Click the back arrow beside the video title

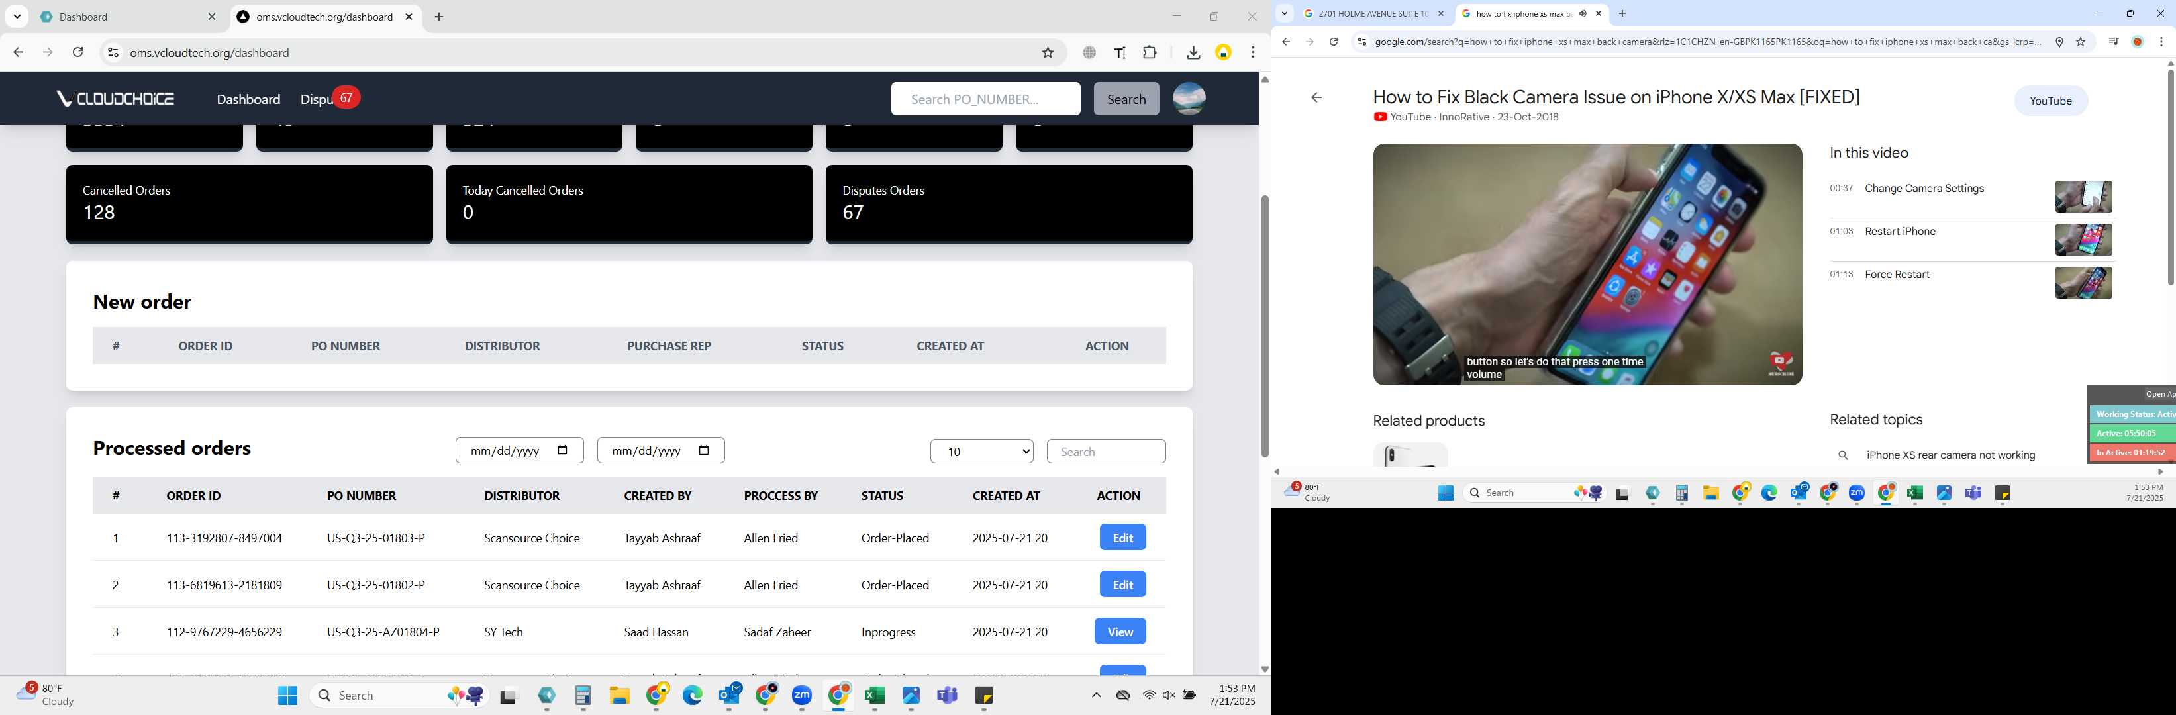tap(1316, 98)
